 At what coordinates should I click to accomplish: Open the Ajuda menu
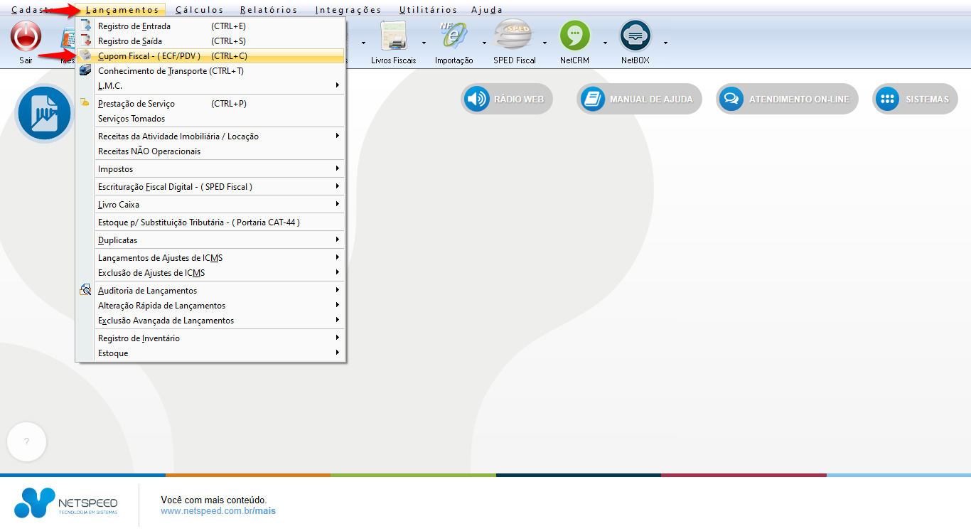[x=487, y=10]
